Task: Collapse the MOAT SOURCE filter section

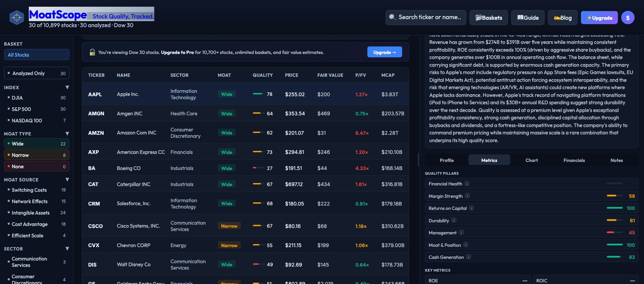Action: click(67, 180)
